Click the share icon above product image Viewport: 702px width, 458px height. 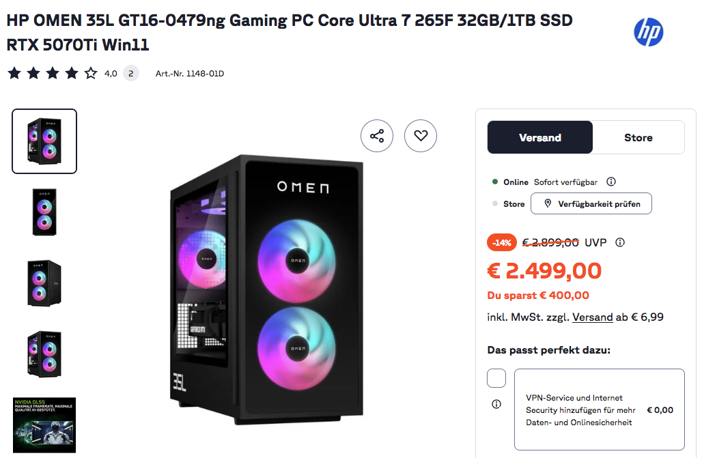click(377, 136)
